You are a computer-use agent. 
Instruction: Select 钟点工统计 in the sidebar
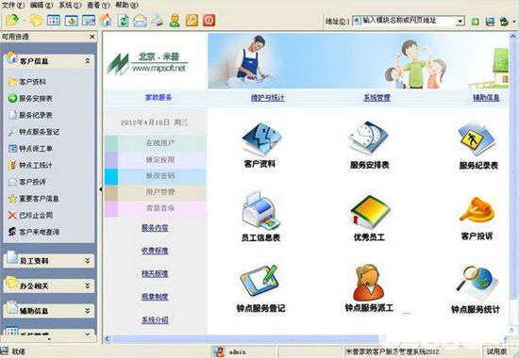click(x=30, y=165)
